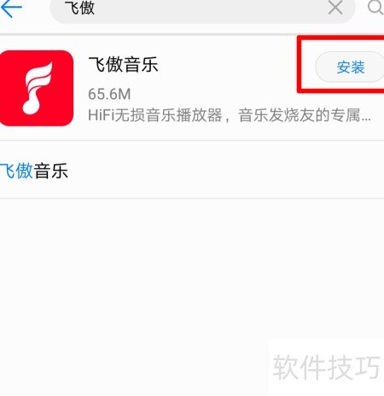Screen dimensions: 384x396
Task: Tap the blue 安装 label text
Action: point(351,67)
